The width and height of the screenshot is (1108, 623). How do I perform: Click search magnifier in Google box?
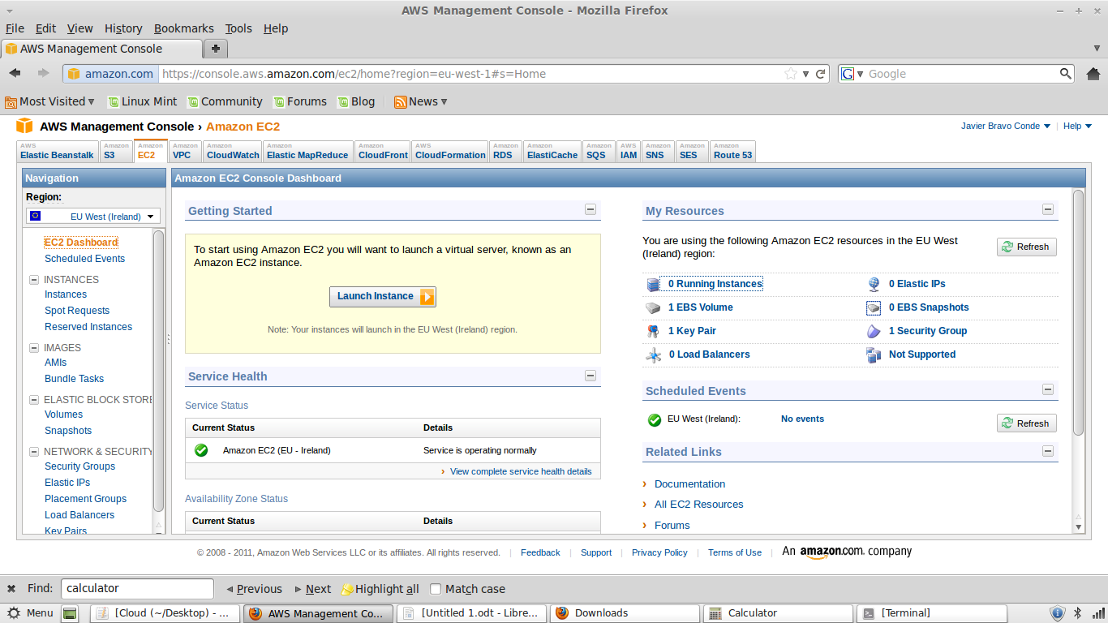pos(1067,74)
